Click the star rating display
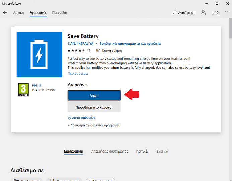232x181 pixels. pyautogui.click(x=76, y=51)
